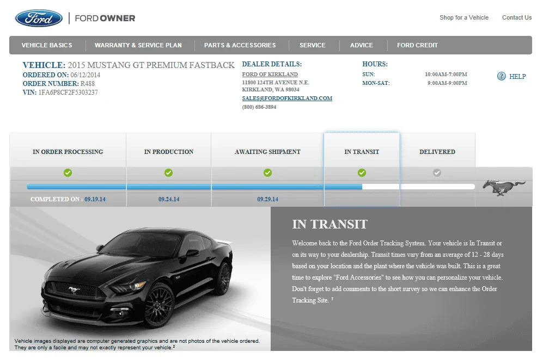The image size is (549, 358).
Task: Click the VIN 1FA6P8CF2F5303237
Action: [68, 92]
